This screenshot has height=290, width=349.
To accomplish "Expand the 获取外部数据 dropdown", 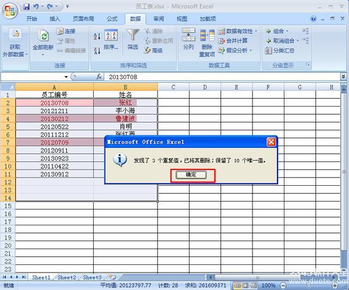I will pyautogui.click(x=15, y=50).
